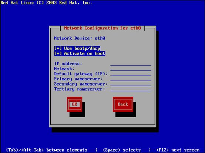
Task: Confirm settings with the OK button
Action: [x=74, y=104]
